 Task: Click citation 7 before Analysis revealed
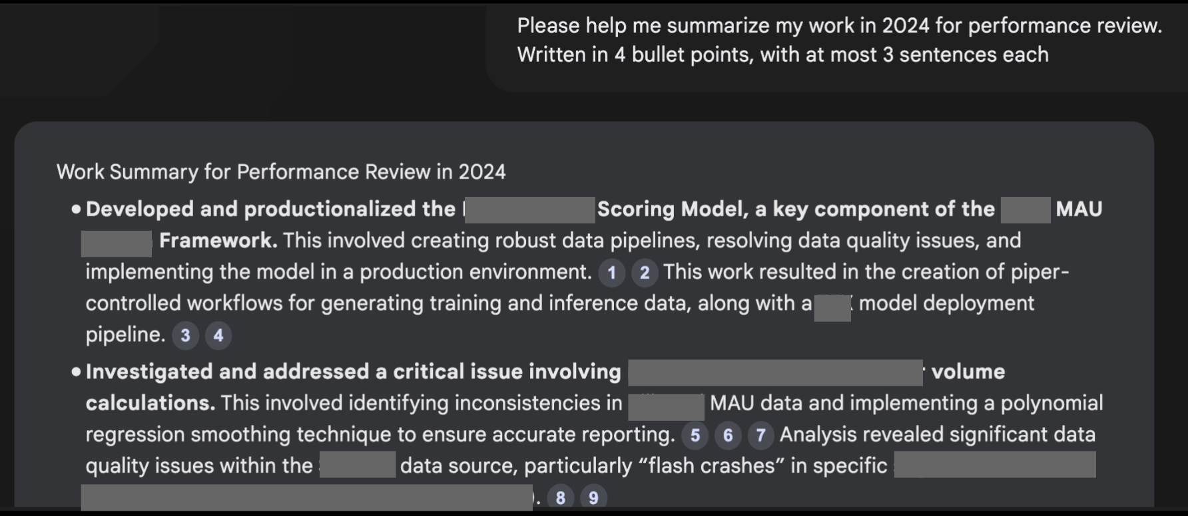click(760, 436)
